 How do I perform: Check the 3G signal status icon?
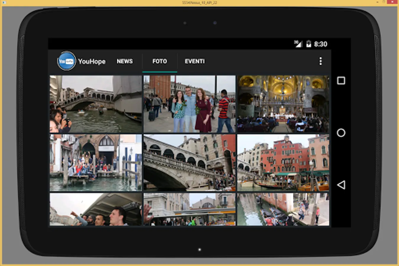tap(298, 44)
